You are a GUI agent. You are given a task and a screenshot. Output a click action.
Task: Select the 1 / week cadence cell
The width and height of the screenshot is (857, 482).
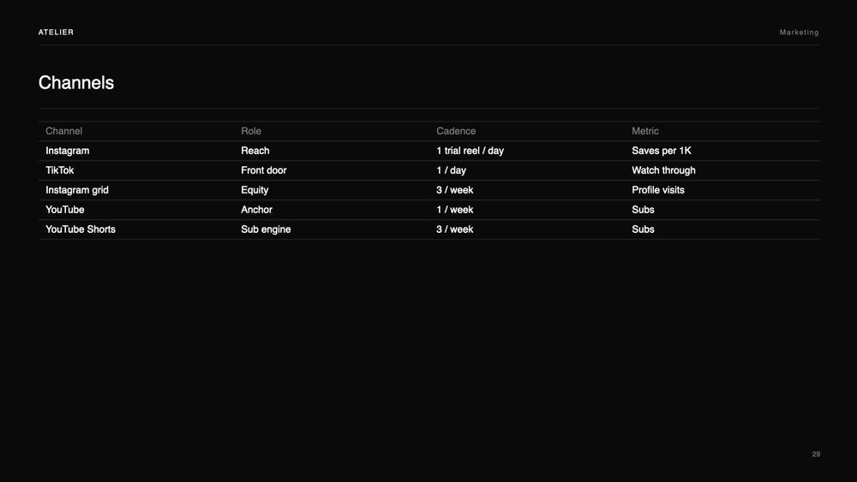tap(455, 210)
